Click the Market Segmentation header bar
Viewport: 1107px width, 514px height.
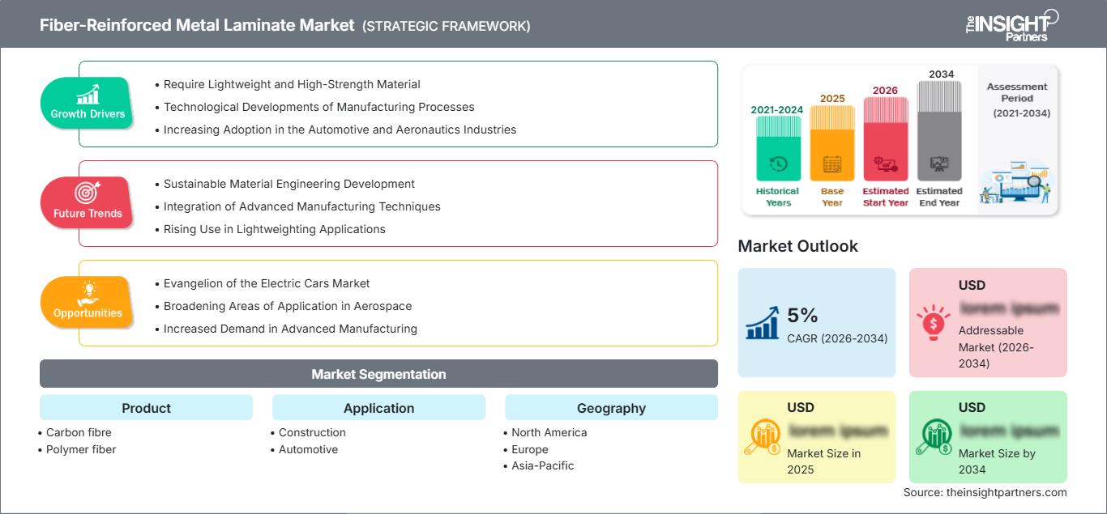(378, 374)
